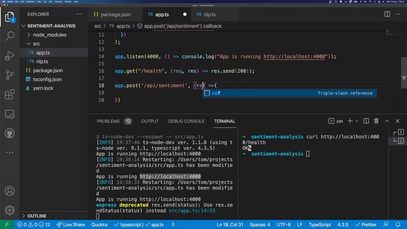This screenshot has width=407, height=229.
Task: Open nlp.ts in the file tree
Action: click(x=54, y=62)
